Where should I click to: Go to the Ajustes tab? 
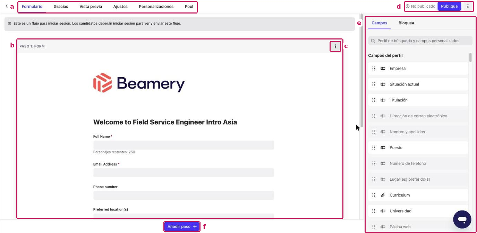[120, 7]
